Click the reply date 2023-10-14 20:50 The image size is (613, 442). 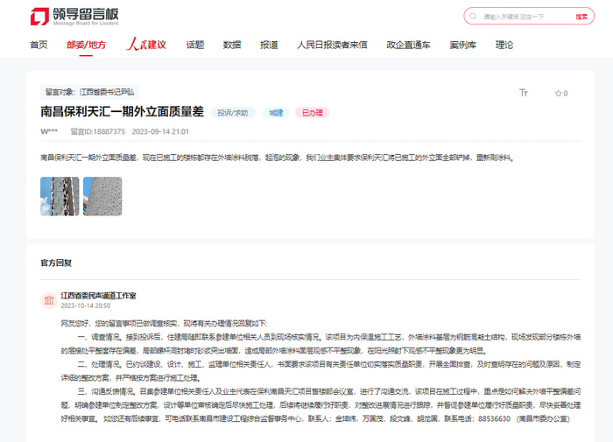(x=86, y=305)
